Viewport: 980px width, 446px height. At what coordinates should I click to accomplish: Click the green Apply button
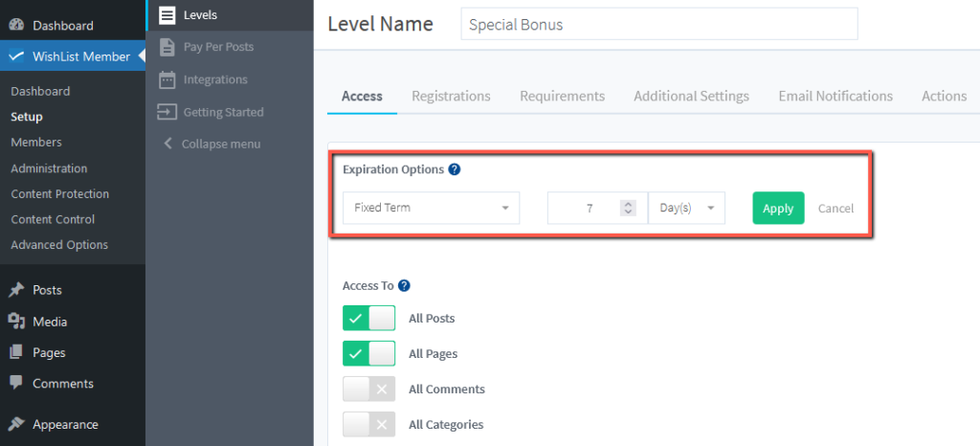[x=778, y=208]
